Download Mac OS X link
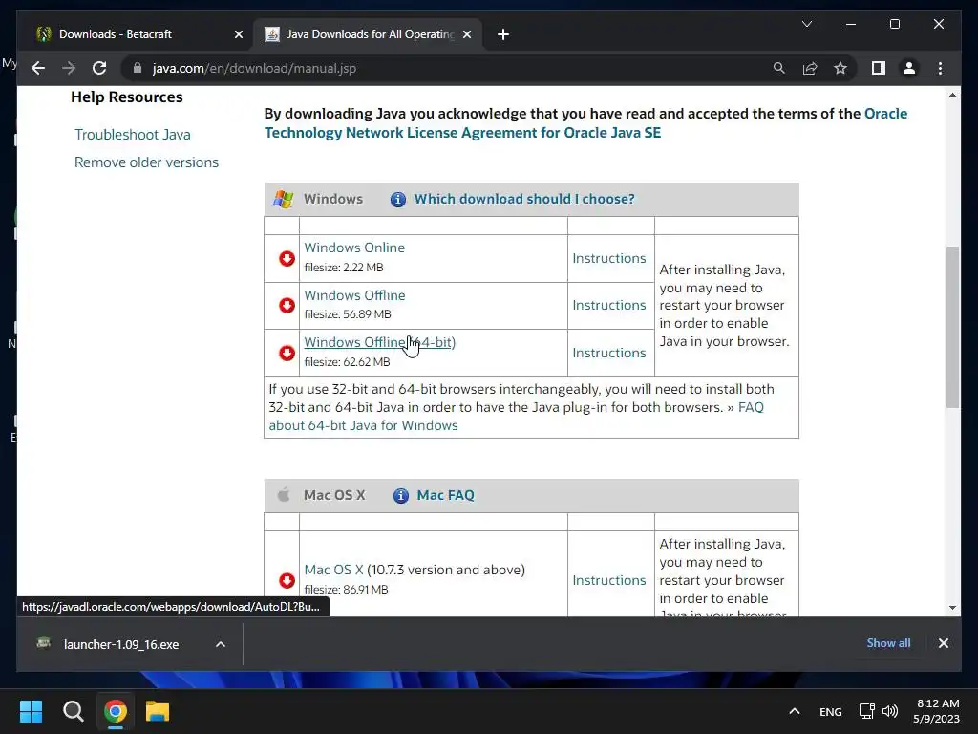The width and height of the screenshot is (978, 734). (333, 570)
